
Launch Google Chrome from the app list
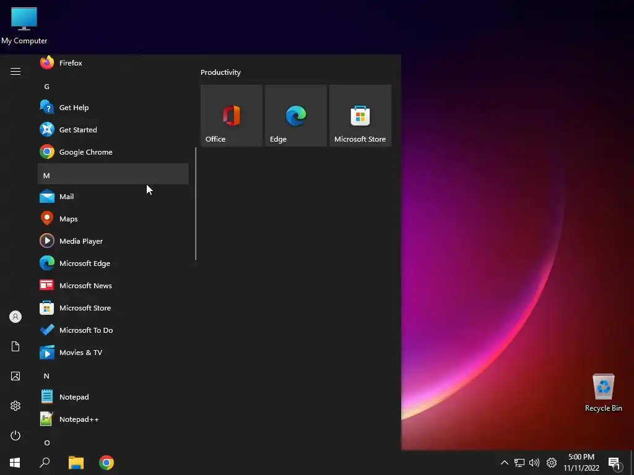click(x=113, y=152)
